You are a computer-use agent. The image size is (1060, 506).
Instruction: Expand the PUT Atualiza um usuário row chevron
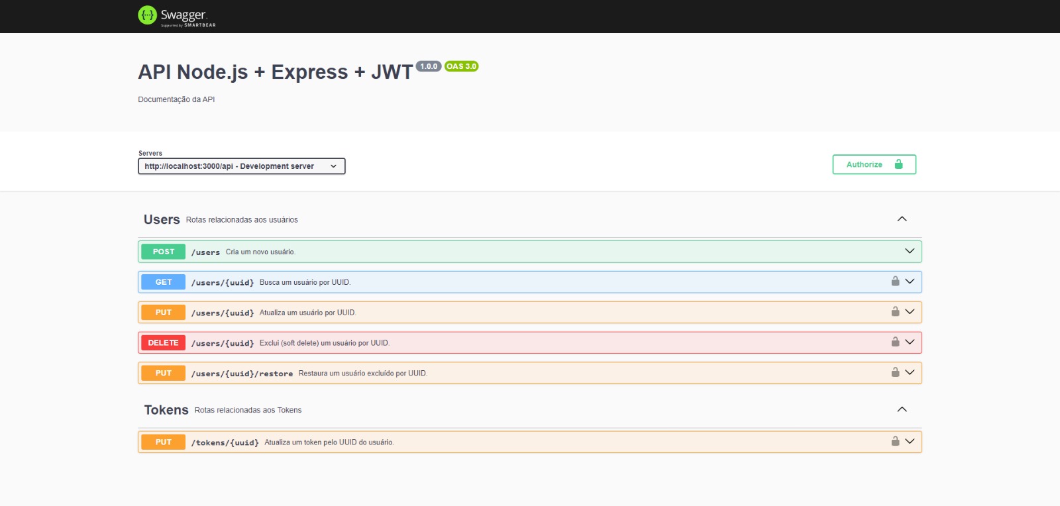pos(910,312)
